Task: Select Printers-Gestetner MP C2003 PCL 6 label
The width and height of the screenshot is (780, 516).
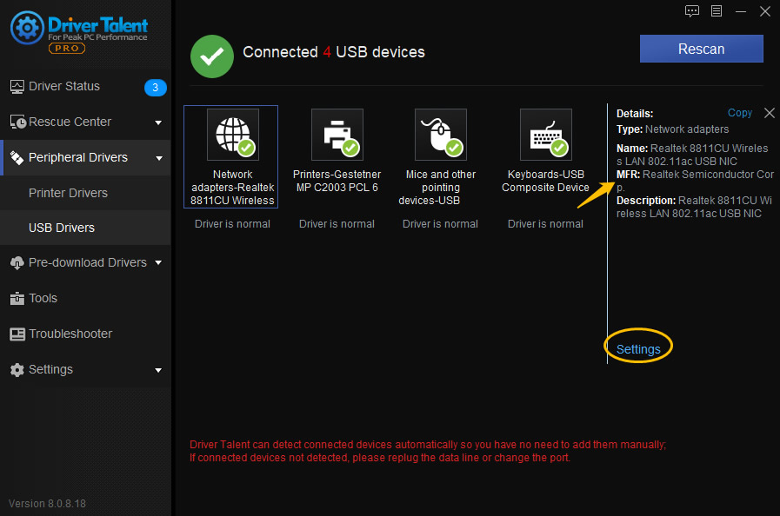Action: pos(337,181)
